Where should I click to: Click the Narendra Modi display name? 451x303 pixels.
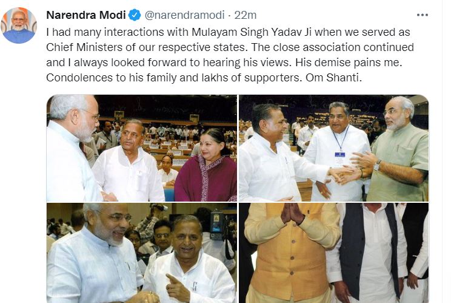[x=86, y=15]
